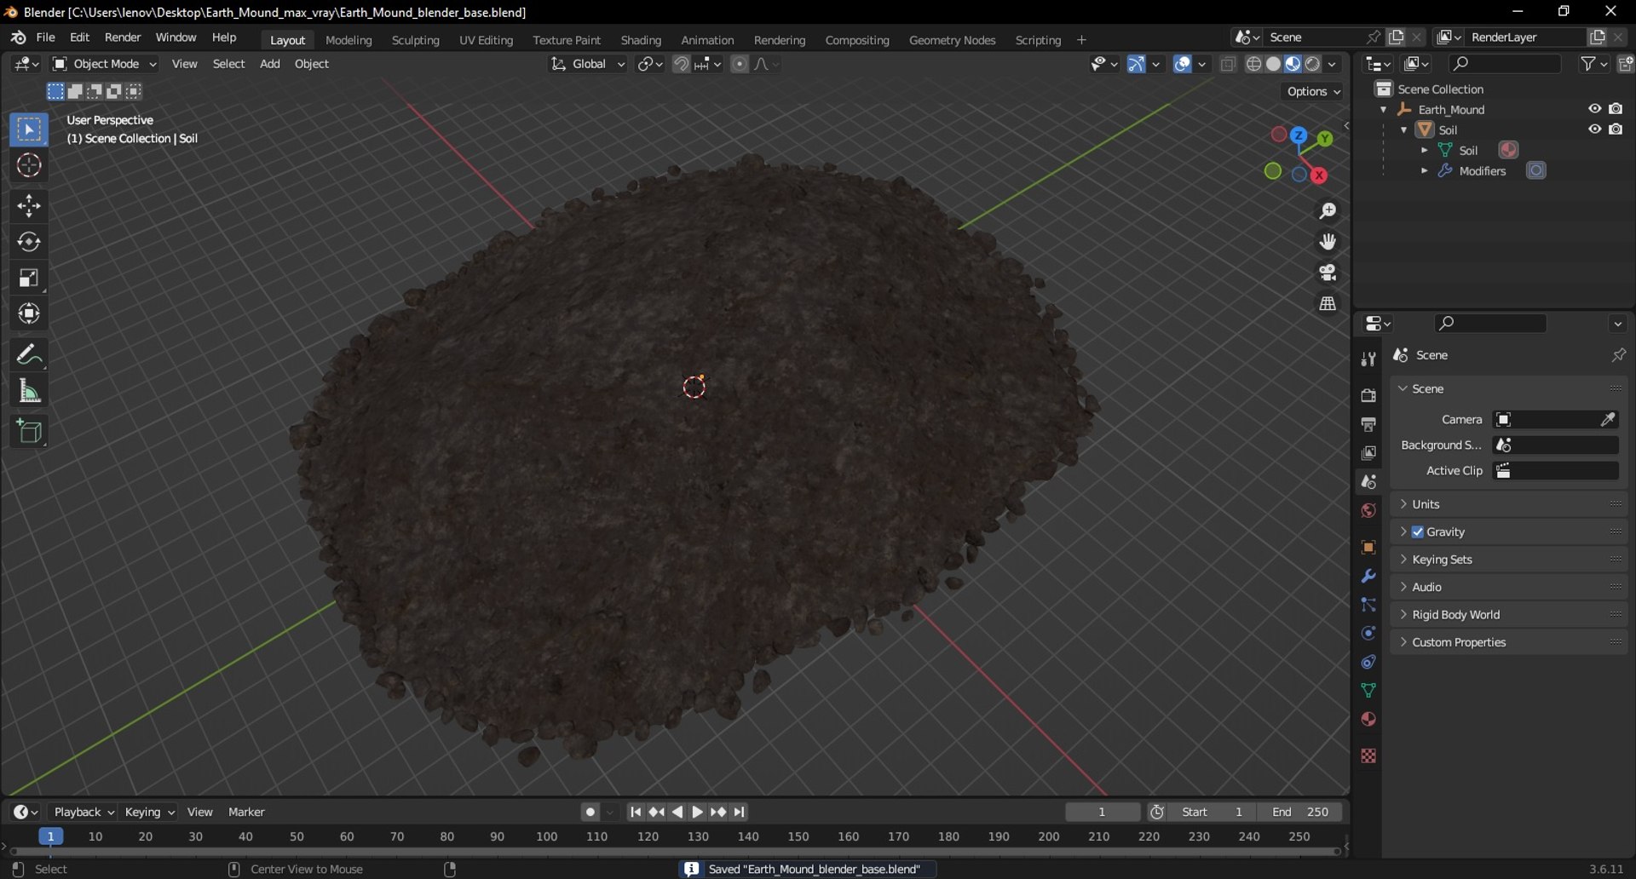Open the Object Data properties tab
Screen dimensions: 1636x879
coord(1368,691)
